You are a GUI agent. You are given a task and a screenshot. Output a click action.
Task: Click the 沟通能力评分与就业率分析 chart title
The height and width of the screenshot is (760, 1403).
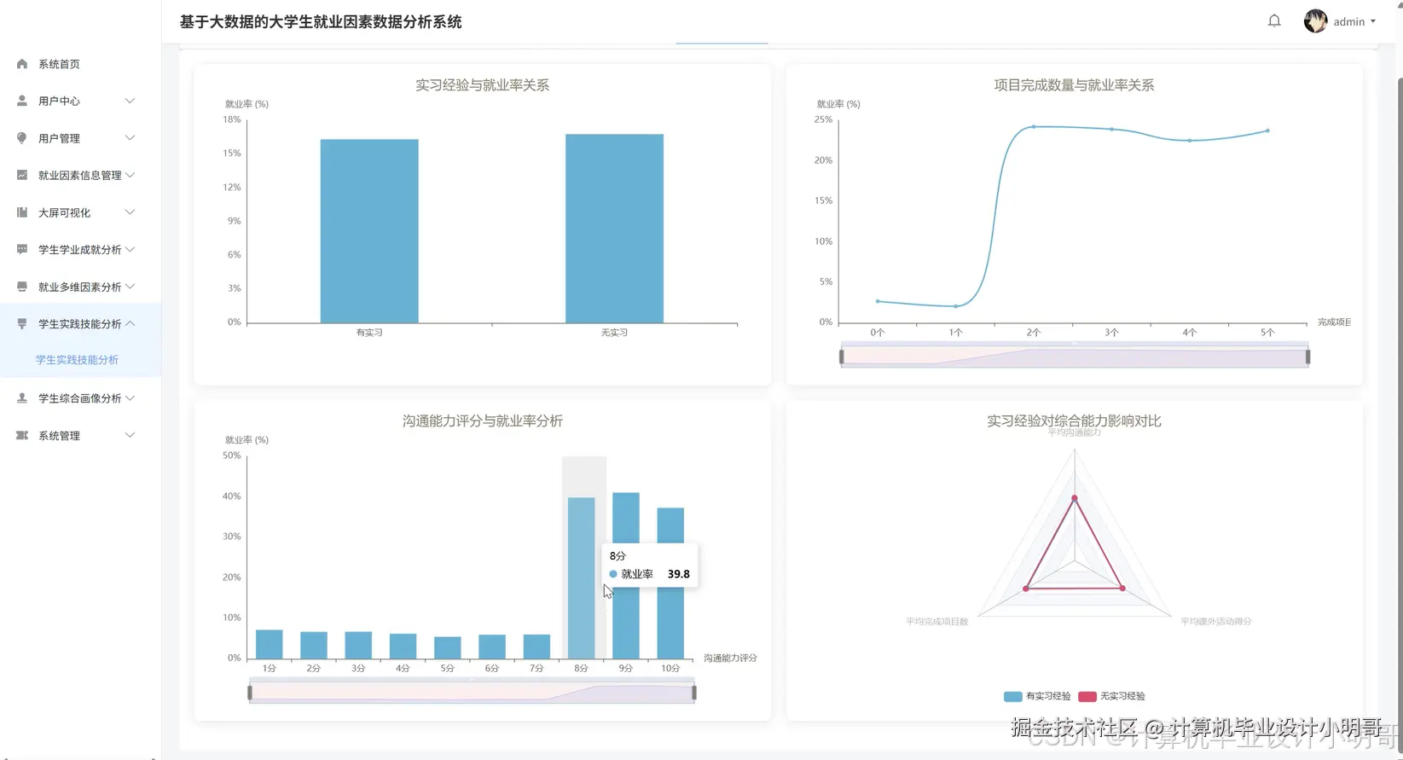482,421
